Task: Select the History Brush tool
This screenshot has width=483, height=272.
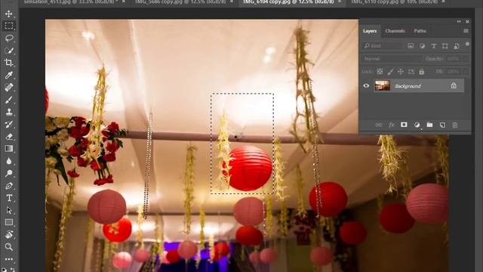Action: (8, 124)
